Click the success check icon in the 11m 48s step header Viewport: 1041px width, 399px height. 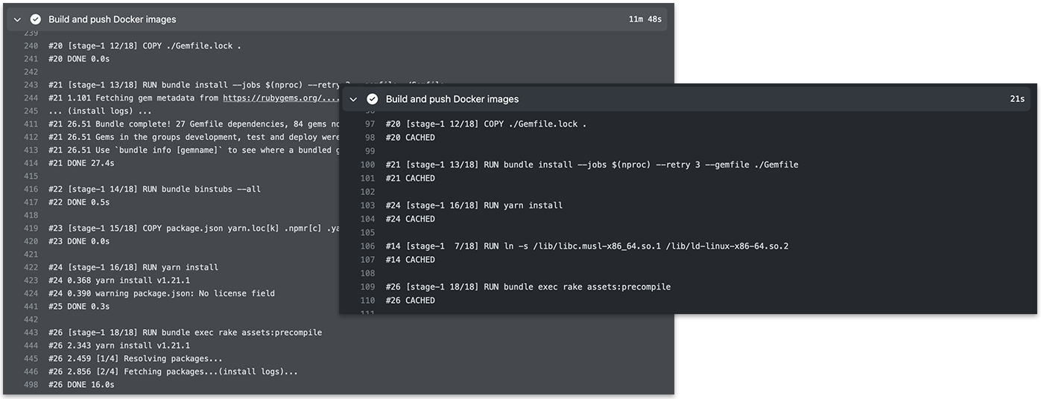pos(35,19)
